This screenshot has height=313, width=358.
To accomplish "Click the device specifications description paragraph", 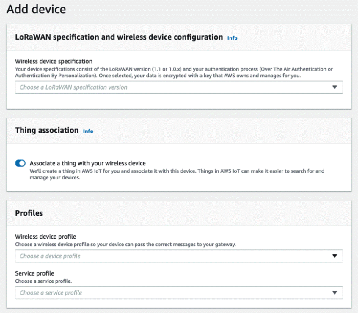I will pos(174,72).
